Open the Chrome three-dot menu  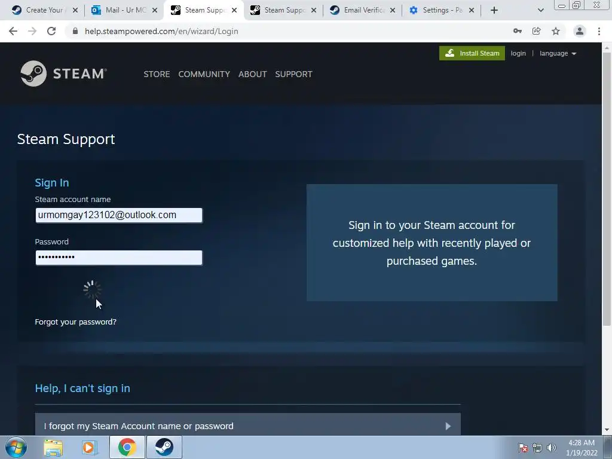tap(599, 31)
